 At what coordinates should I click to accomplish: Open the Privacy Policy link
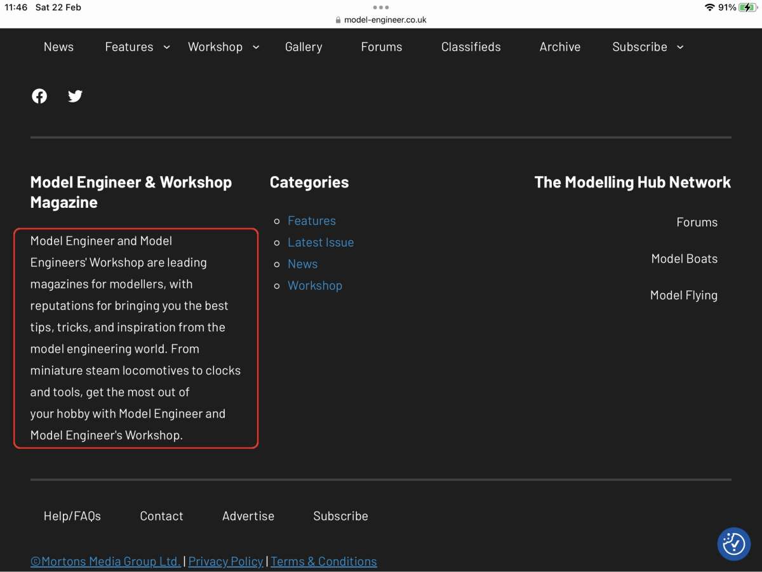click(x=226, y=561)
